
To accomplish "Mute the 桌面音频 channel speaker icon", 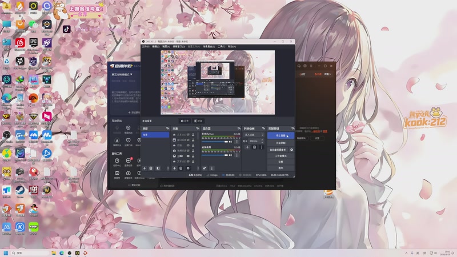I will (230, 155).
